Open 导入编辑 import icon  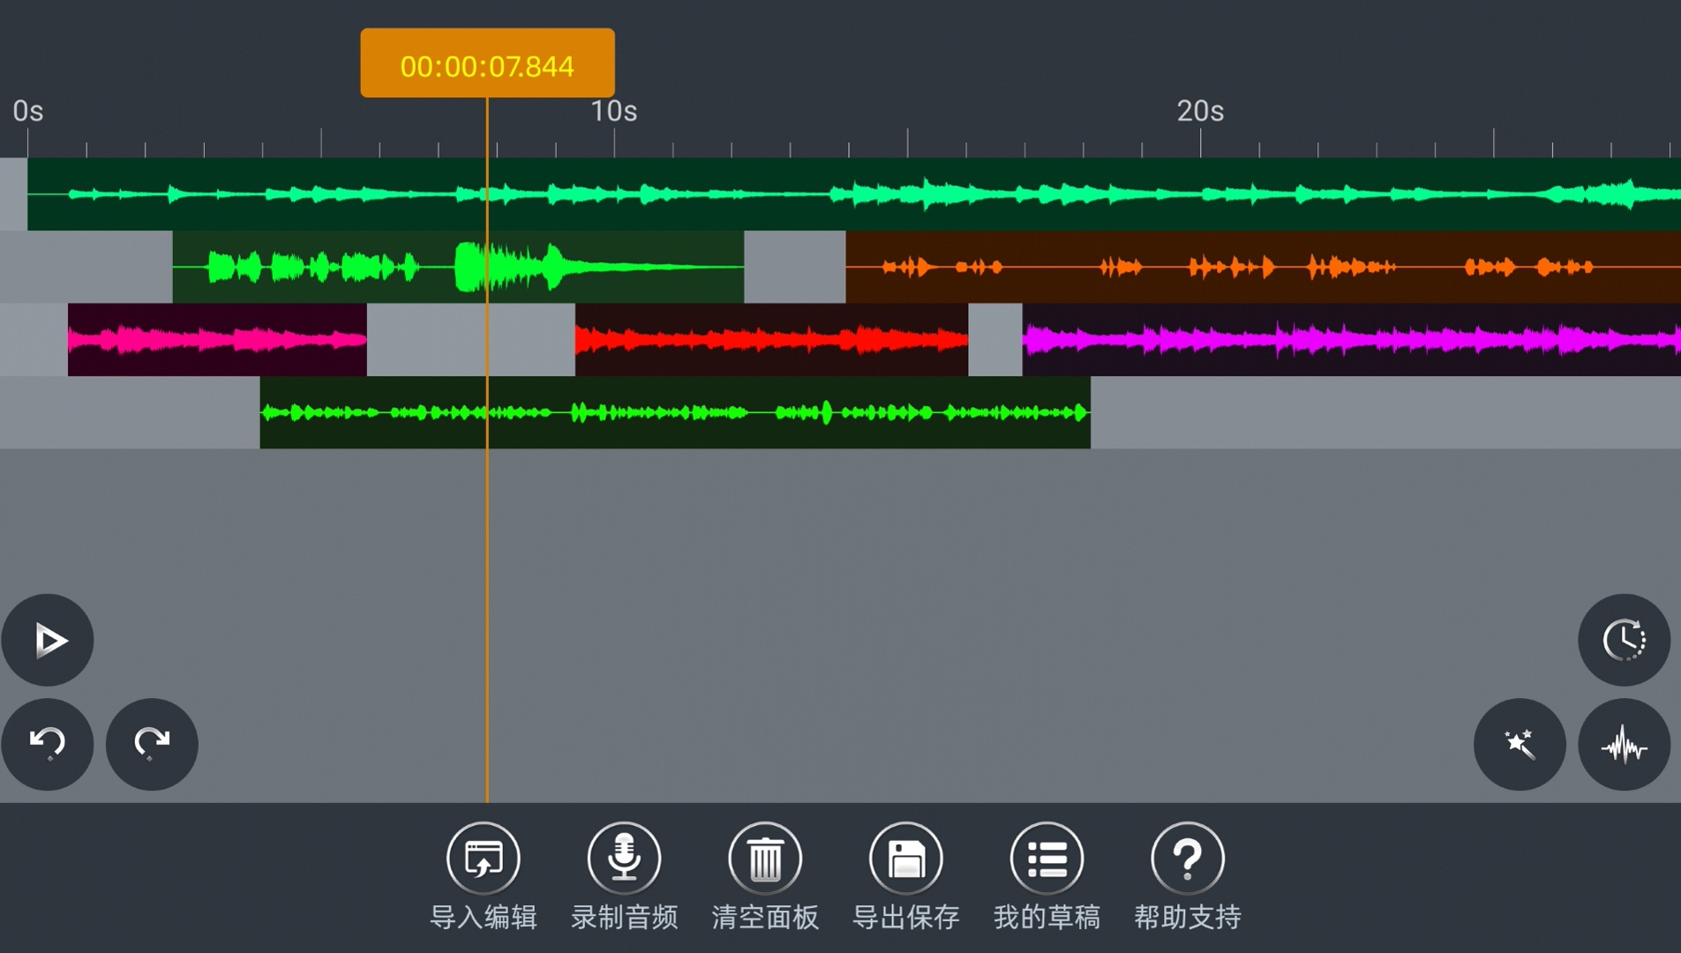[483, 859]
